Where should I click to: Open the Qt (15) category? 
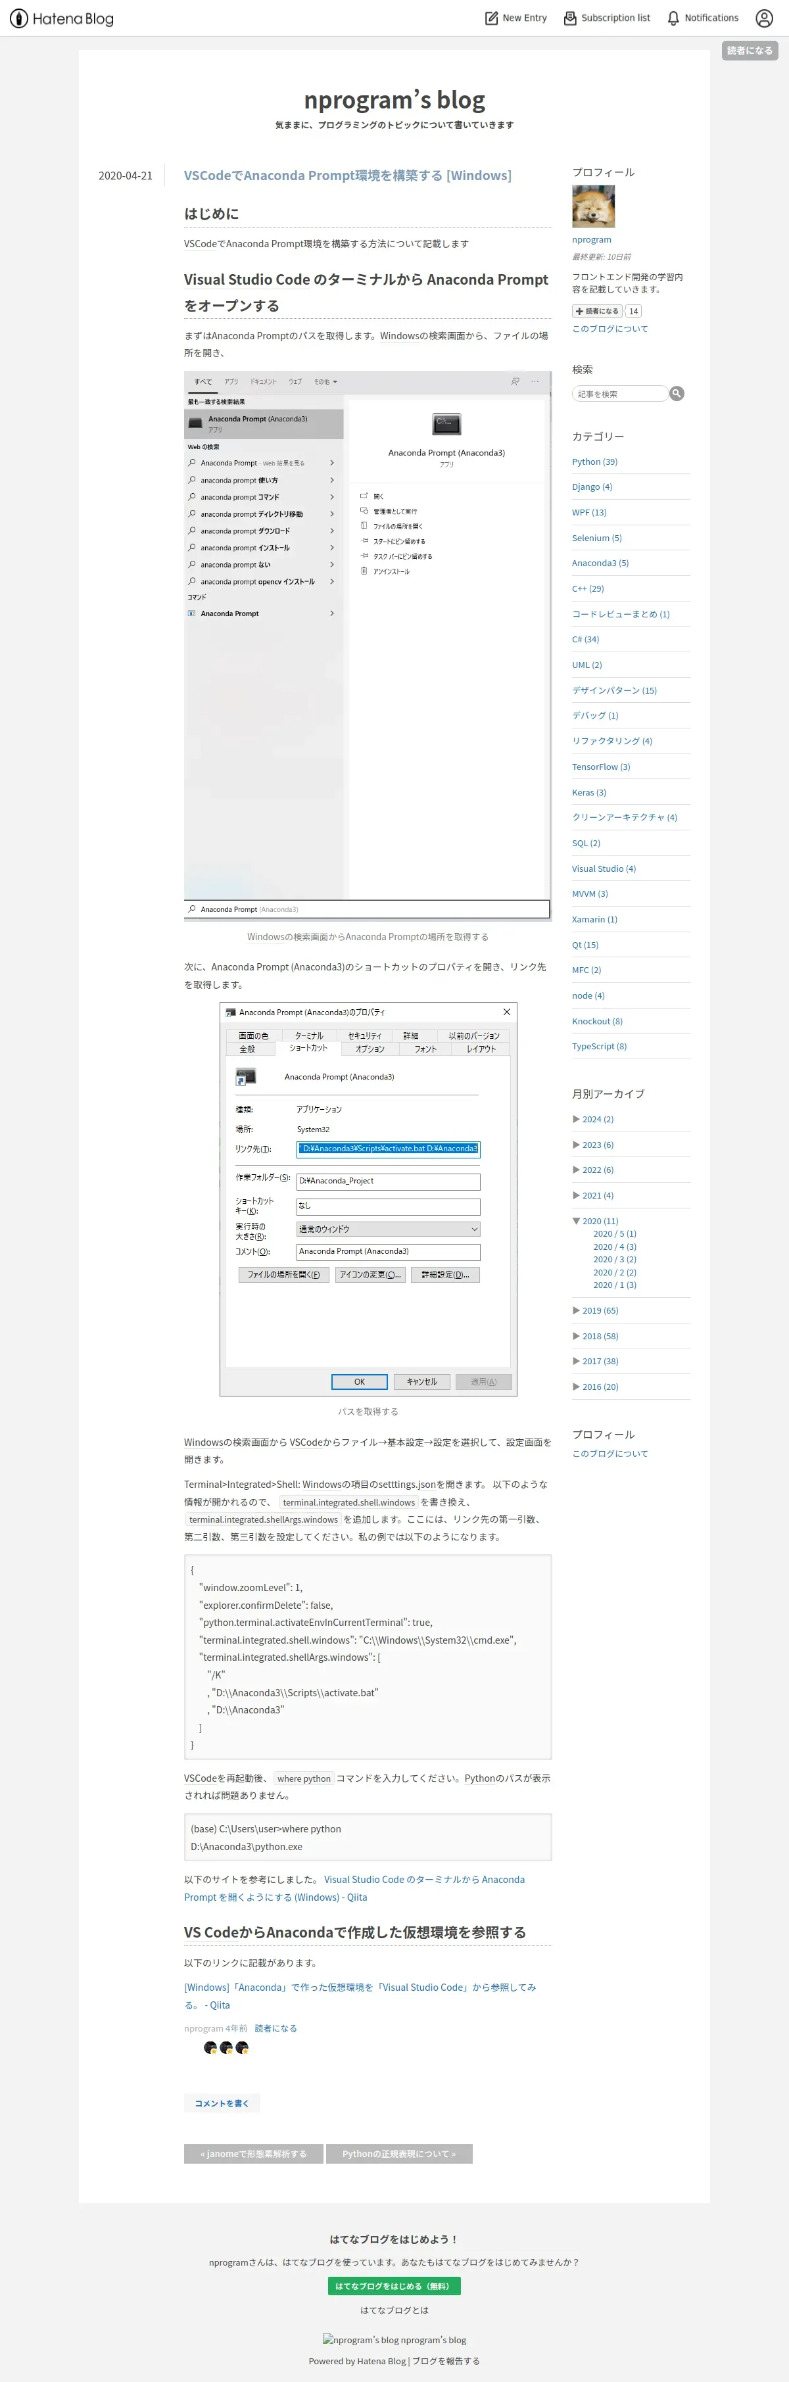[x=586, y=945]
